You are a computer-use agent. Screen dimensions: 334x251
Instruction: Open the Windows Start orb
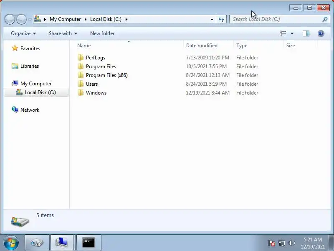point(11,243)
